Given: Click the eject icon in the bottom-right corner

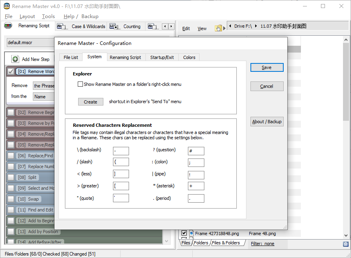Looking at the screenshot, I should (x=345, y=244).
